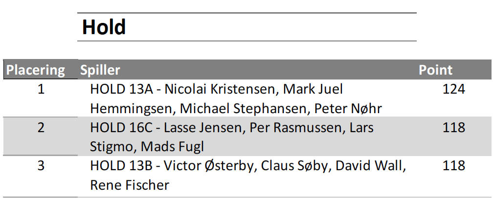Click the name Peter Nøhr
The height and width of the screenshot is (198, 493).
point(348,109)
